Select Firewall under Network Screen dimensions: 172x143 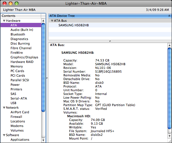click(16, 117)
